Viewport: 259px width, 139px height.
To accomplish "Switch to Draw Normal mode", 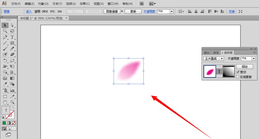I will click(4, 129).
